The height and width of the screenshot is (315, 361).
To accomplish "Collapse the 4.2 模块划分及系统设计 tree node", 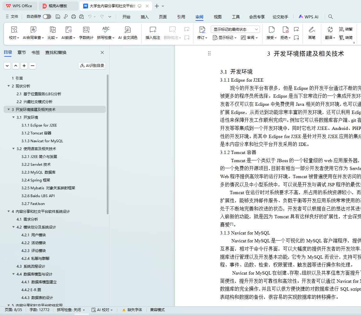I will [x=14, y=227].
